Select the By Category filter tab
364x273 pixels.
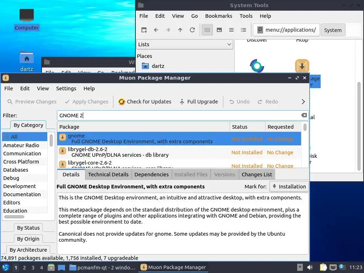28,125
